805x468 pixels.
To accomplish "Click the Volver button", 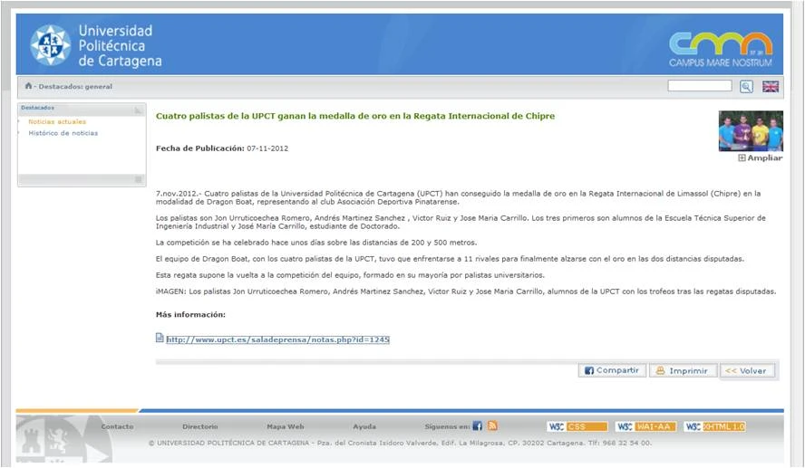I will pyautogui.click(x=748, y=370).
